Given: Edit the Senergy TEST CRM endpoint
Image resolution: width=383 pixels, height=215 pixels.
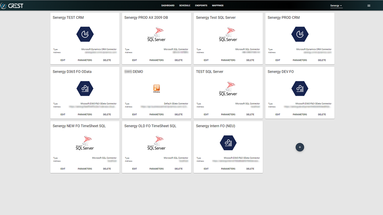Looking at the screenshot, I should coord(63,60).
